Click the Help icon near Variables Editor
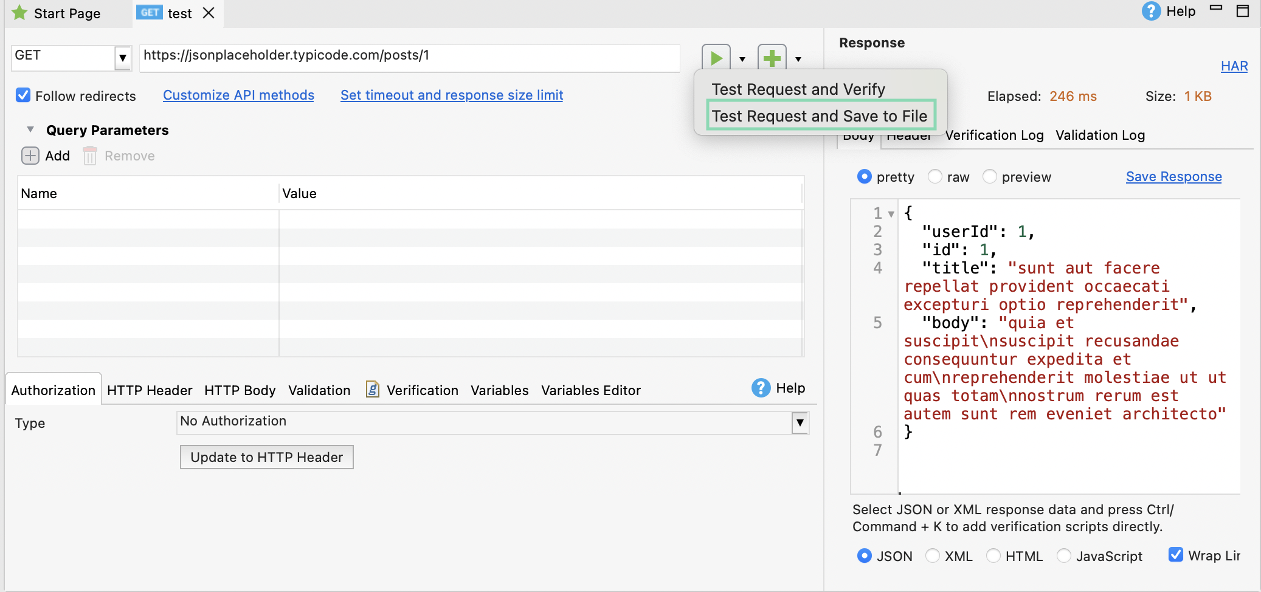Screen dimensions: 1261x592 pyautogui.click(x=761, y=388)
